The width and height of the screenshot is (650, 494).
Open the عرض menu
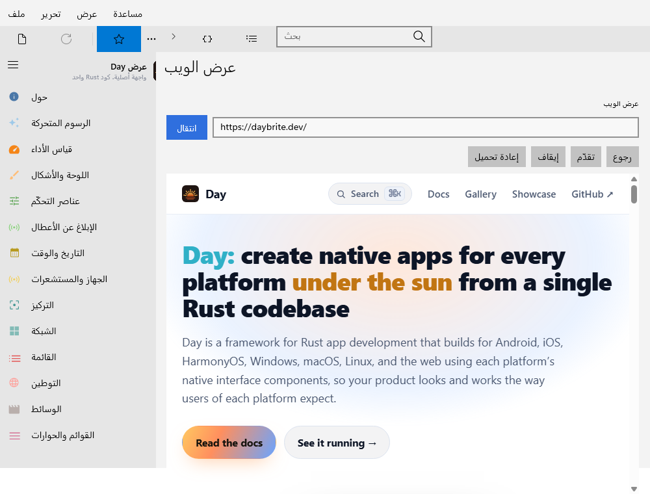click(x=87, y=14)
